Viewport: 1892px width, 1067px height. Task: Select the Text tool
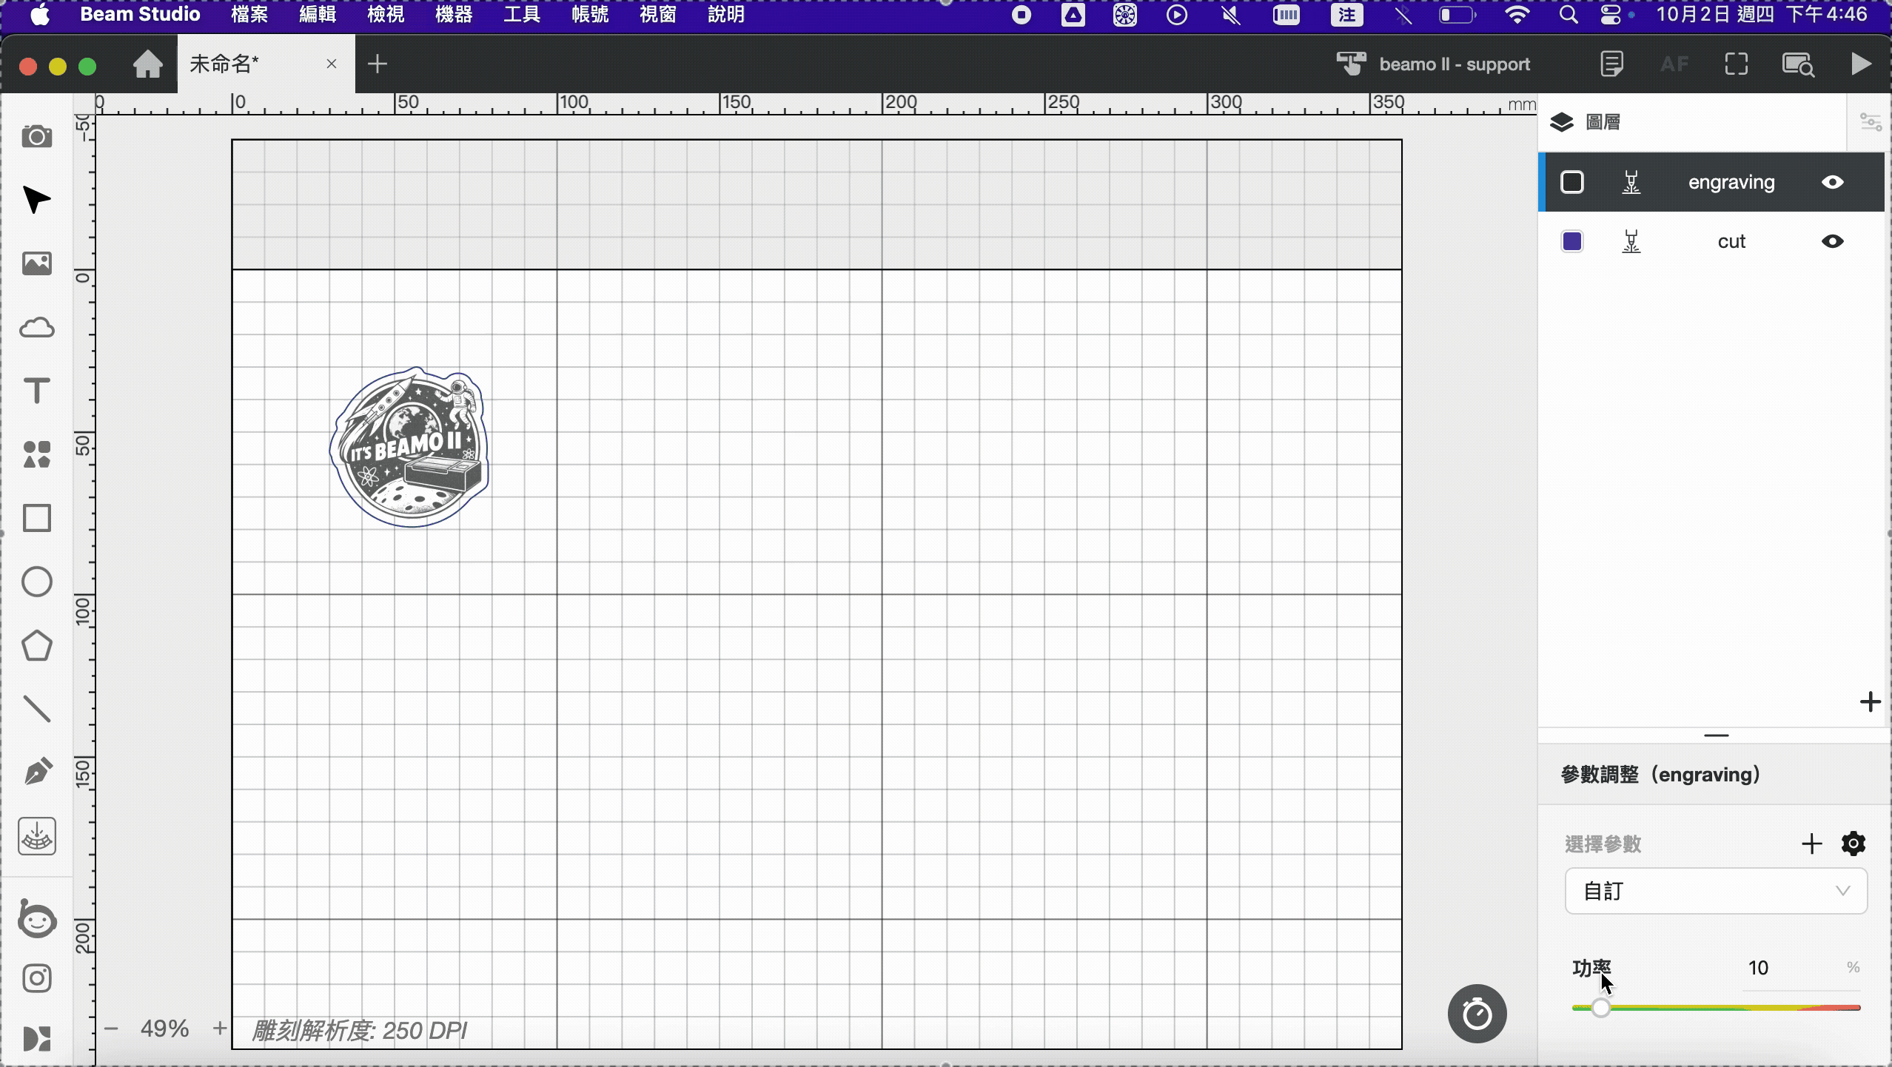click(37, 391)
